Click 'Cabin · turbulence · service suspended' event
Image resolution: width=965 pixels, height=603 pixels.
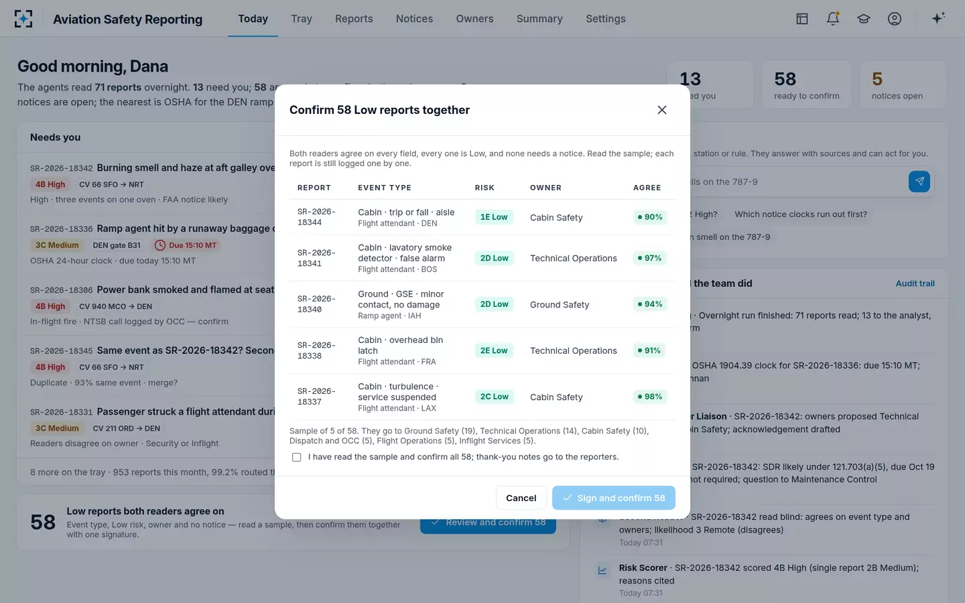pyautogui.click(x=398, y=392)
